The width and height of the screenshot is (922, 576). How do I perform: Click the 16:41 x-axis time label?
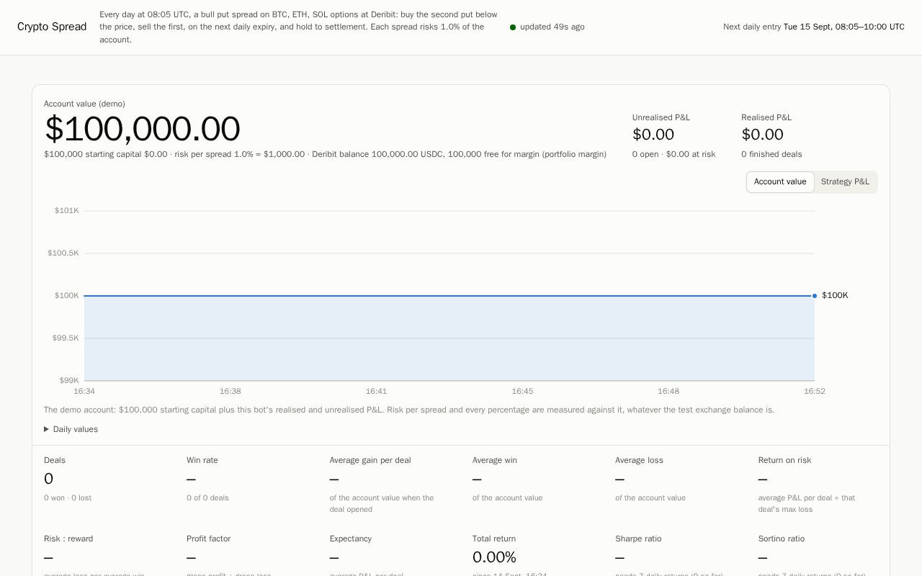[x=376, y=391]
